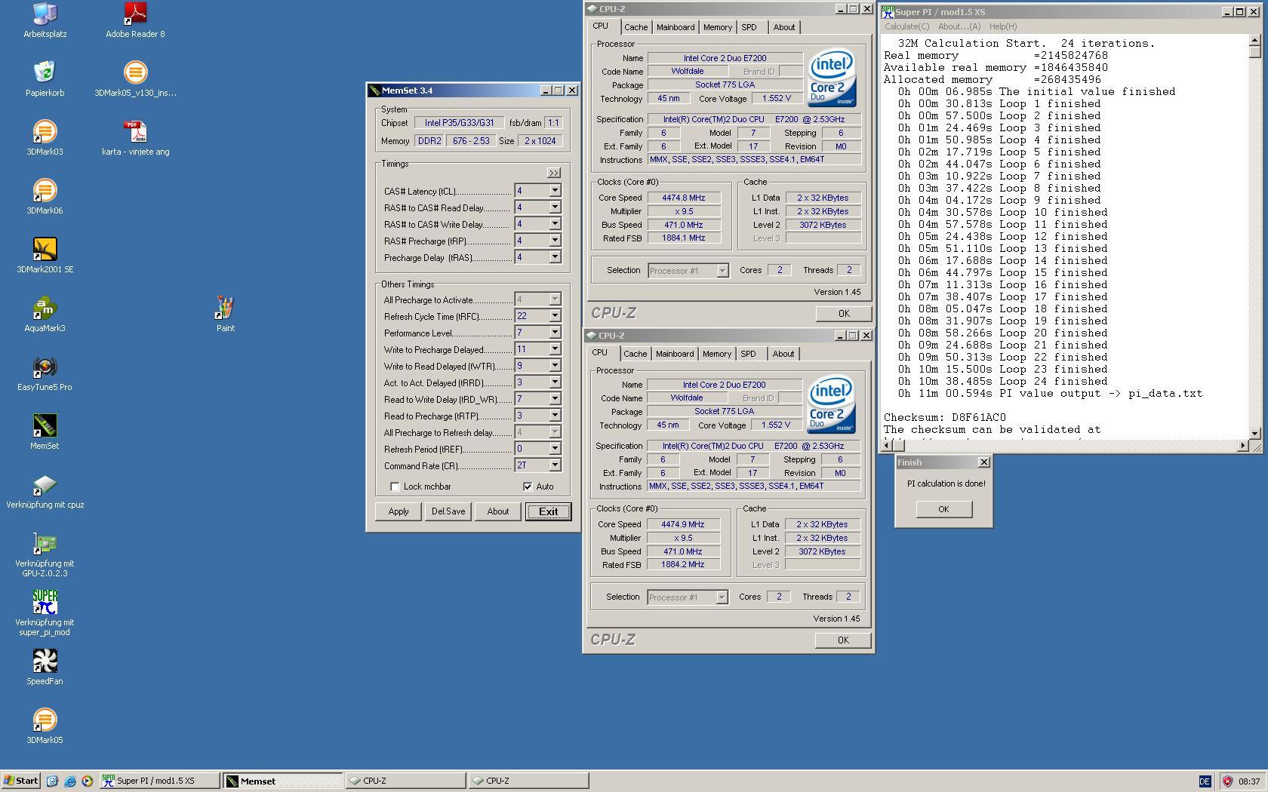Open the 3DMark06 desktop shortcut
Screen dimensions: 1268x792
(45, 191)
